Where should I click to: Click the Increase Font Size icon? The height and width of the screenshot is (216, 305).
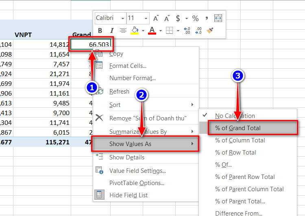(x=156, y=18)
